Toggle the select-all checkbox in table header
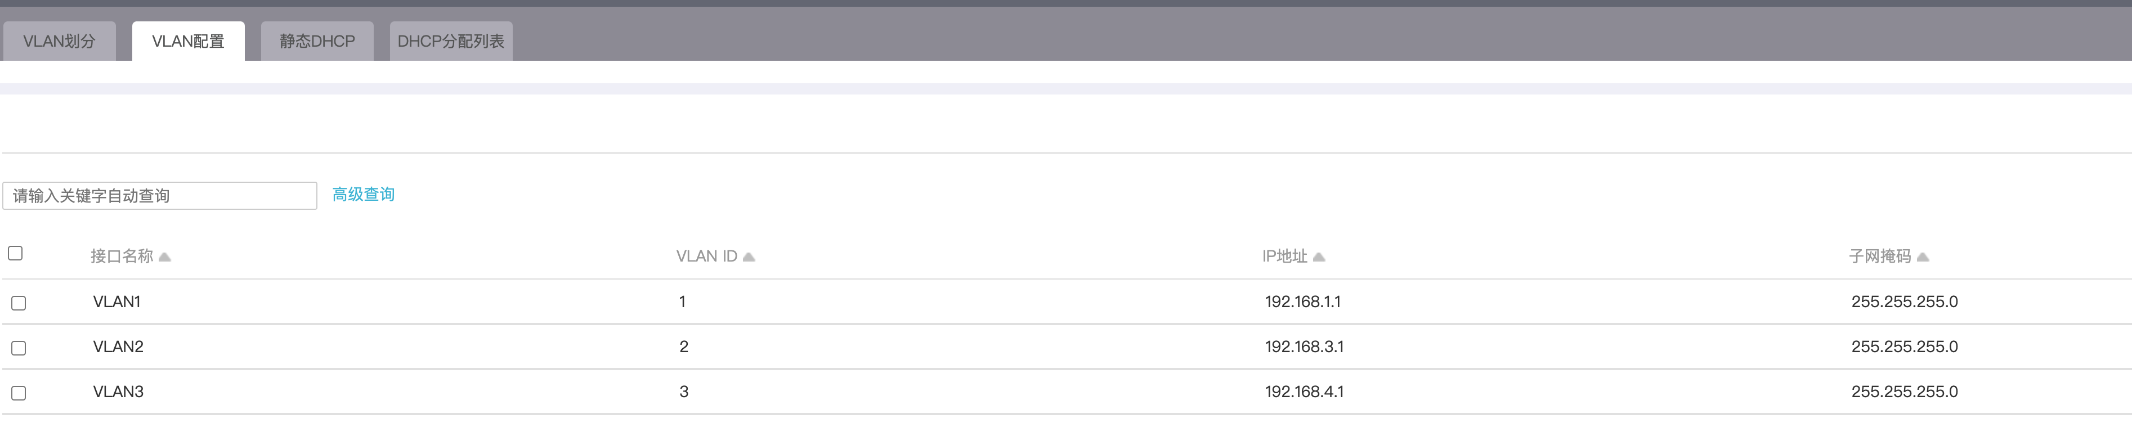Viewport: 2132px width, 423px height. (16, 253)
